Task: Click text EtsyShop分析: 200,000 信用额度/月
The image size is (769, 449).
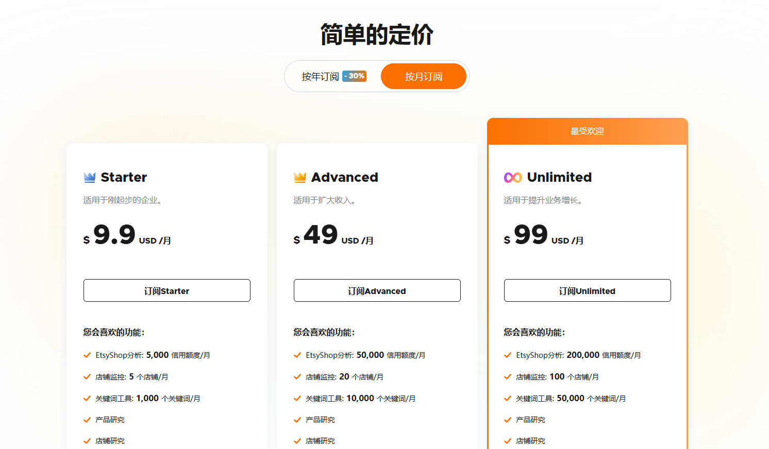Action: [578, 355]
